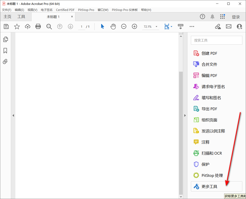Switch to the 工具 tab
Image resolution: width=246 pixels, height=199 pixels.
21,16
